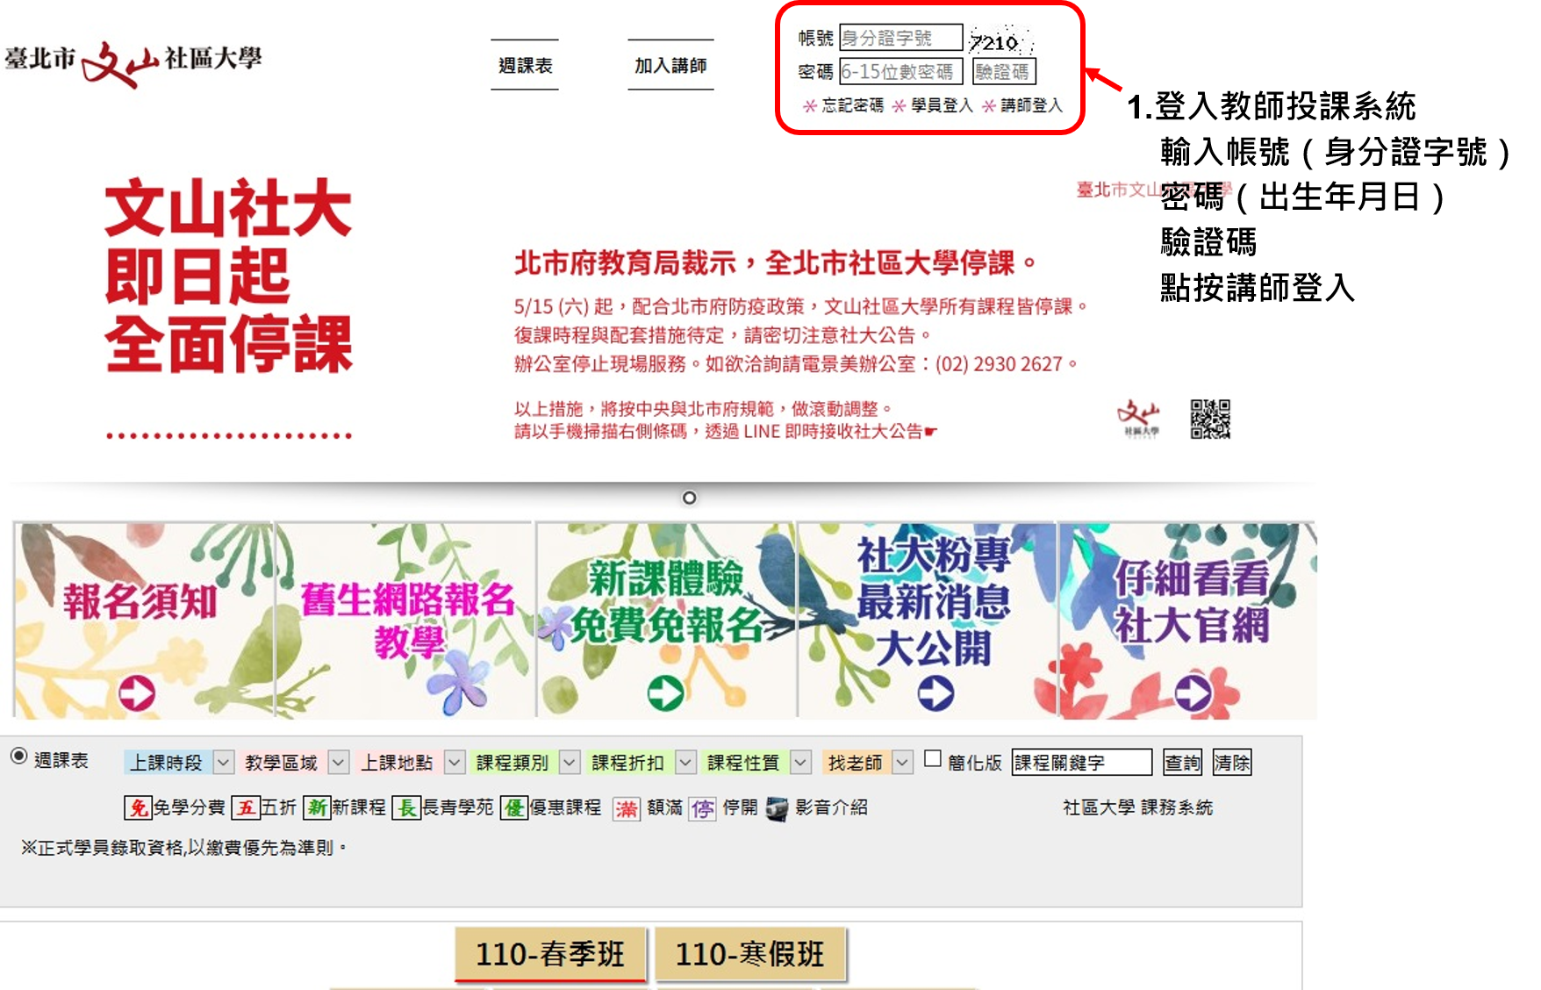Click the arrow icon on 報名須知 card
The width and height of the screenshot is (1541, 990).
pos(137,693)
